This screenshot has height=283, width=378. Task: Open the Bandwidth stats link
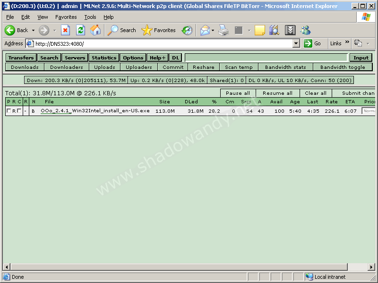click(x=285, y=67)
